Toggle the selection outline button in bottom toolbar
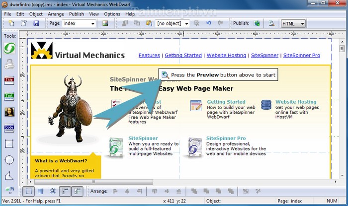 (x=29, y=191)
